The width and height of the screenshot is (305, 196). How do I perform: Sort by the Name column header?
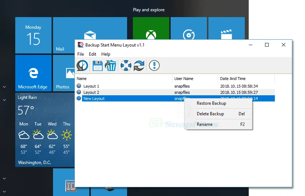pos(123,79)
